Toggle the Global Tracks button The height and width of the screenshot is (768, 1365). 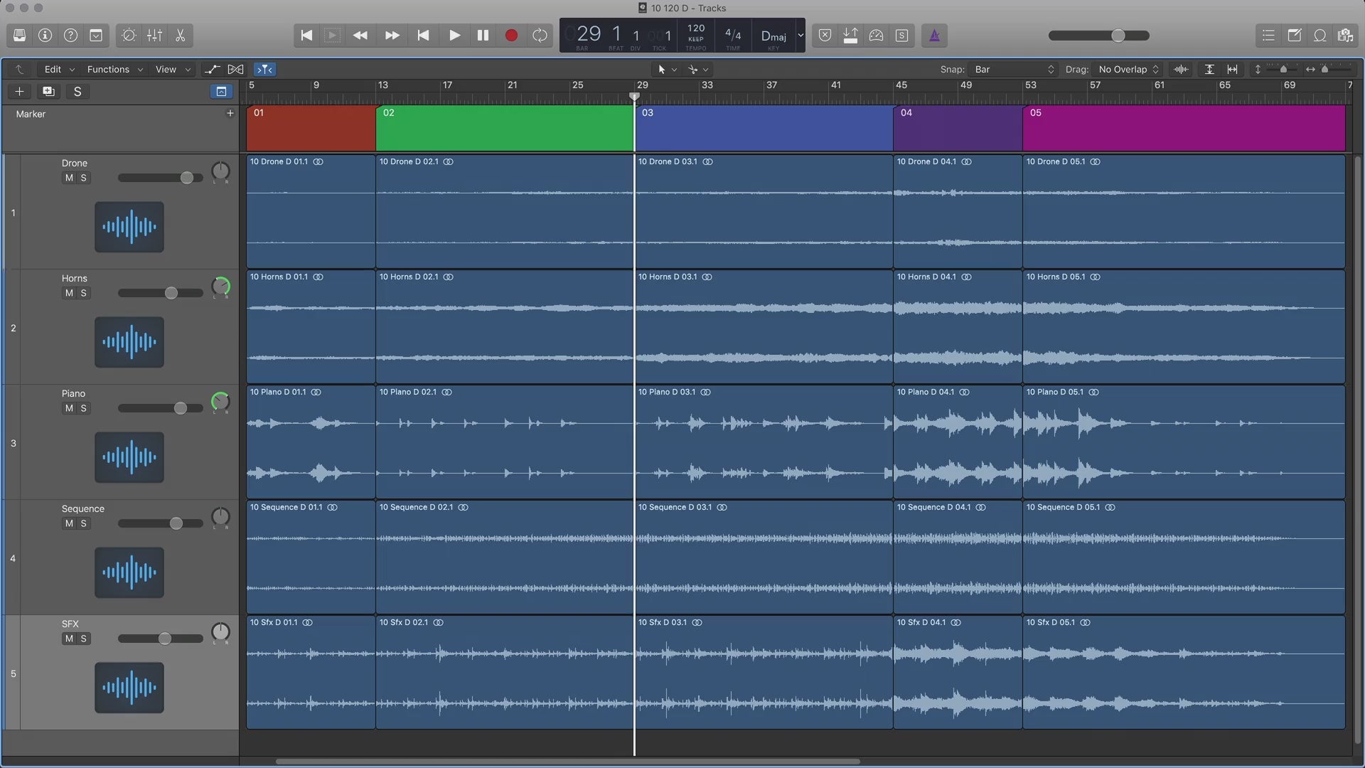[221, 91]
